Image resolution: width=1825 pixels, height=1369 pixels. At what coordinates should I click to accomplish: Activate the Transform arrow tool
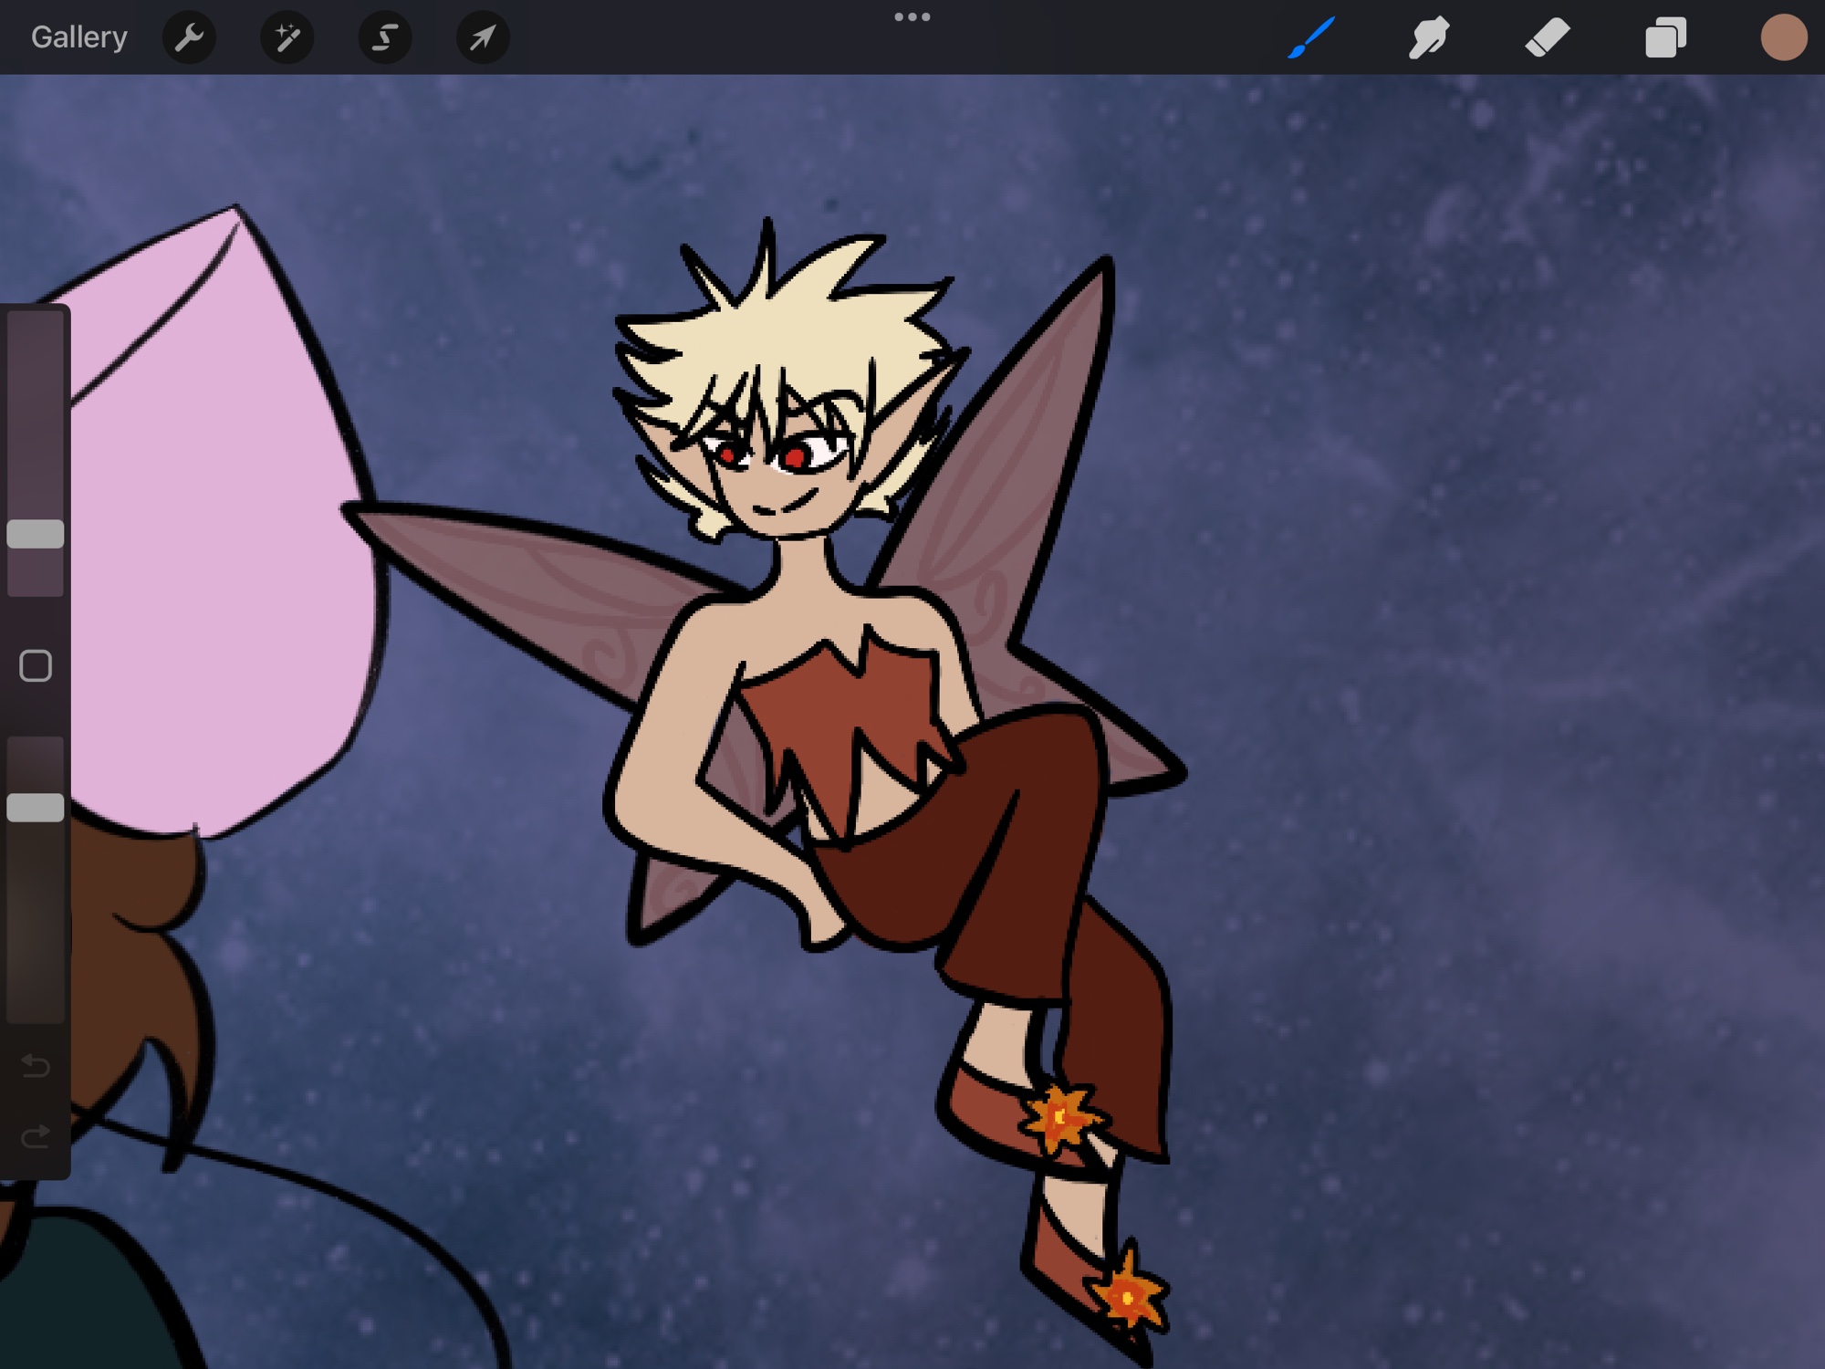(483, 37)
